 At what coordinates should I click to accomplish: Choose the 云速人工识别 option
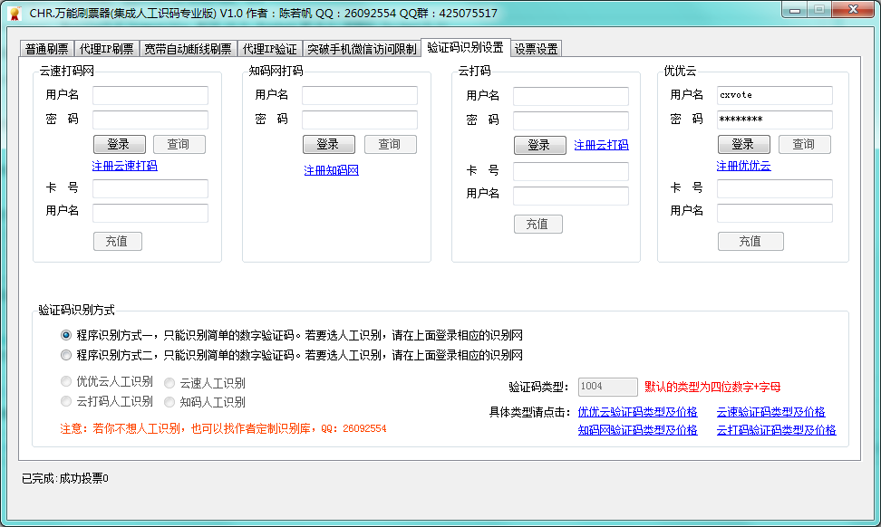click(169, 382)
